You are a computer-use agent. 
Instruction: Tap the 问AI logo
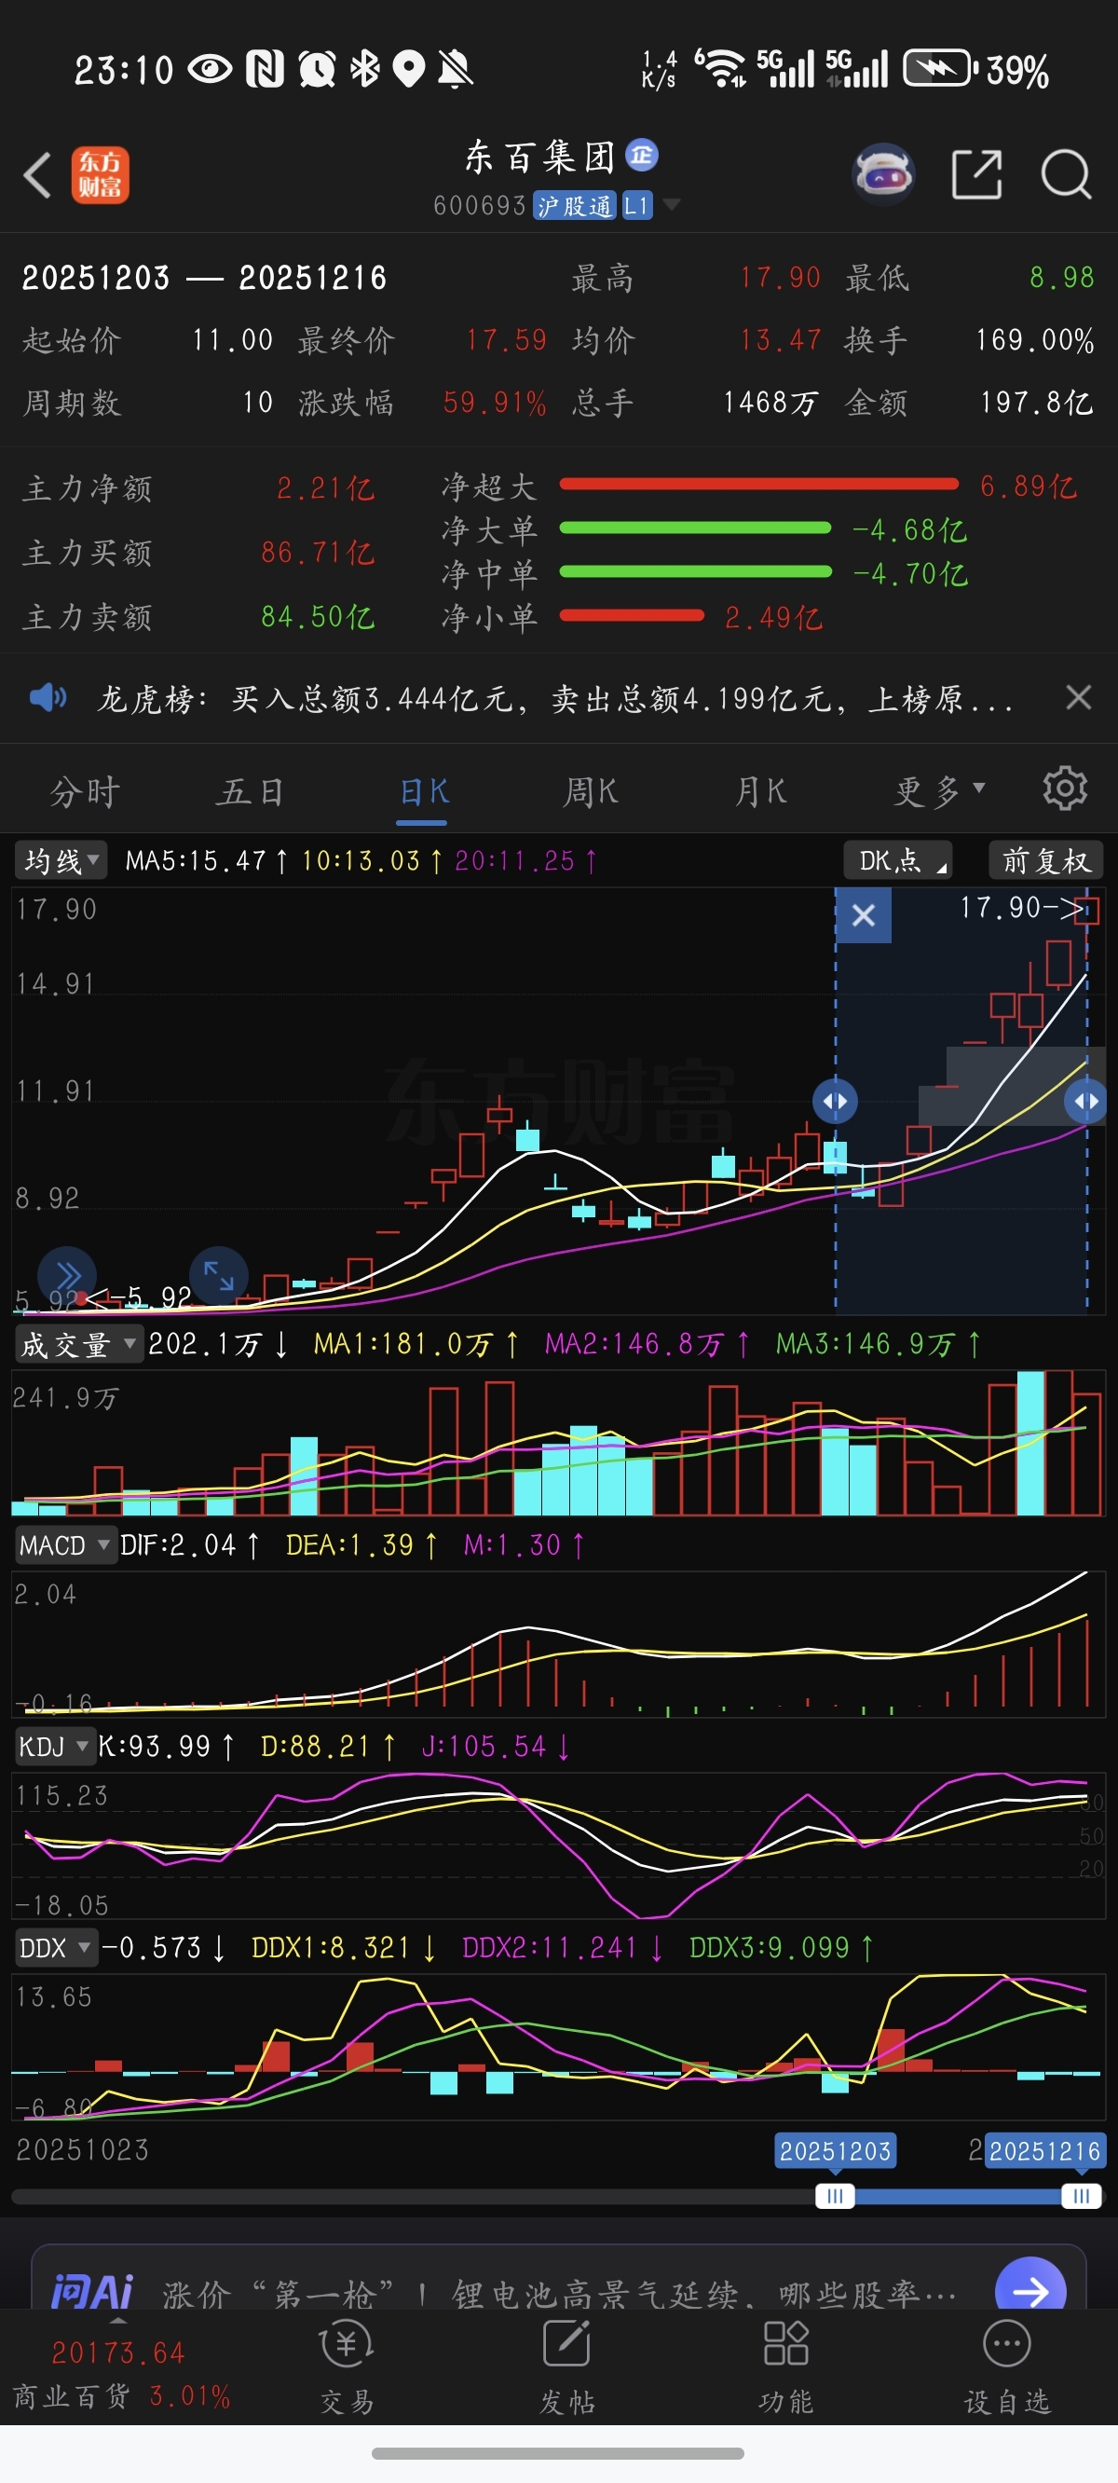click(x=91, y=2291)
